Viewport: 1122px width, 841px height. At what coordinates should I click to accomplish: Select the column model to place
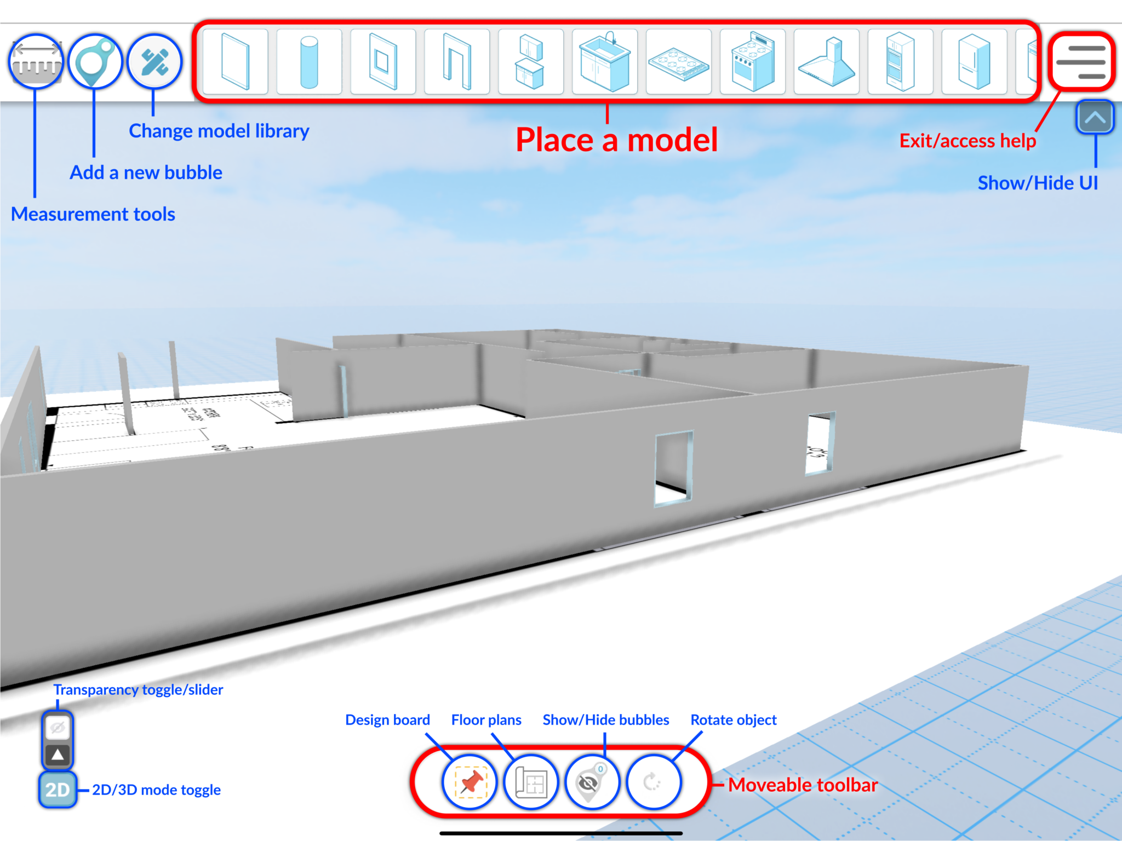coord(309,62)
